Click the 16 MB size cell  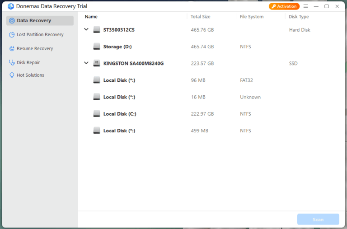(x=198, y=97)
